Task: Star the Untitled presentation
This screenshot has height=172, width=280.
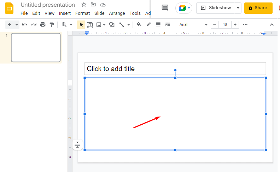Action: click(x=84, y=5)
